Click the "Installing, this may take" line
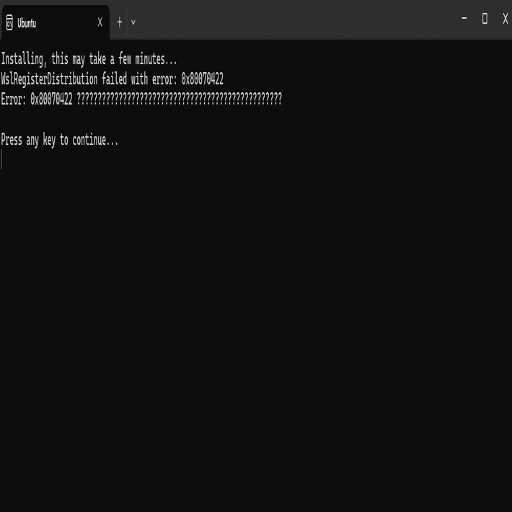Image resolution: width=512 pixels, height=512 pixels. (89, 59)
